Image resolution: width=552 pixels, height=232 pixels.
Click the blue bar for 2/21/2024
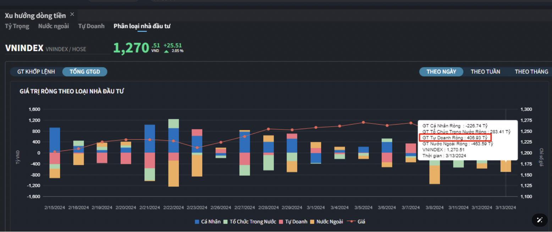click(150, 138)
